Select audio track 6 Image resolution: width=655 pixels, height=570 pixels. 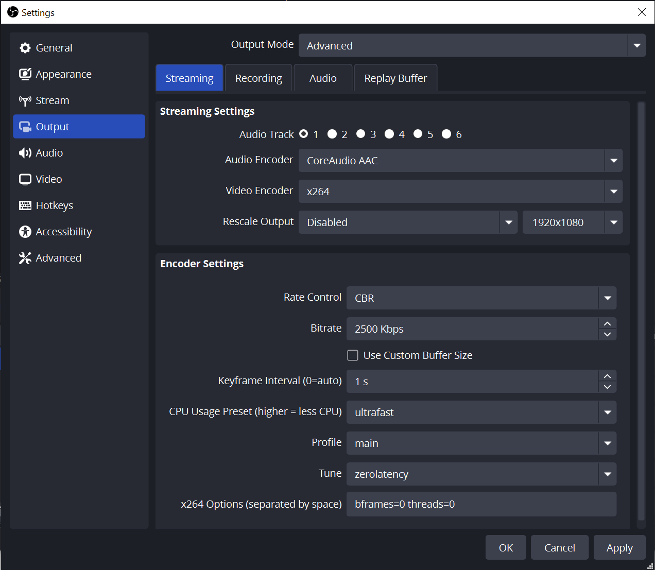(446, 134)
